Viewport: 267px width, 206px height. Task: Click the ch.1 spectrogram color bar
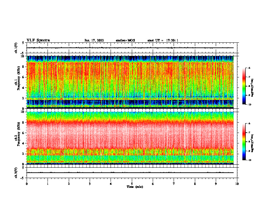tap(244, 86)
